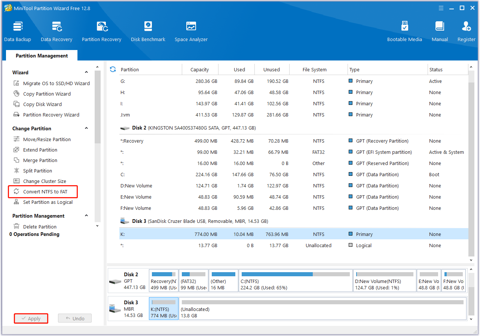Select the K: NTFS block in the disk map

click(163, 308)
